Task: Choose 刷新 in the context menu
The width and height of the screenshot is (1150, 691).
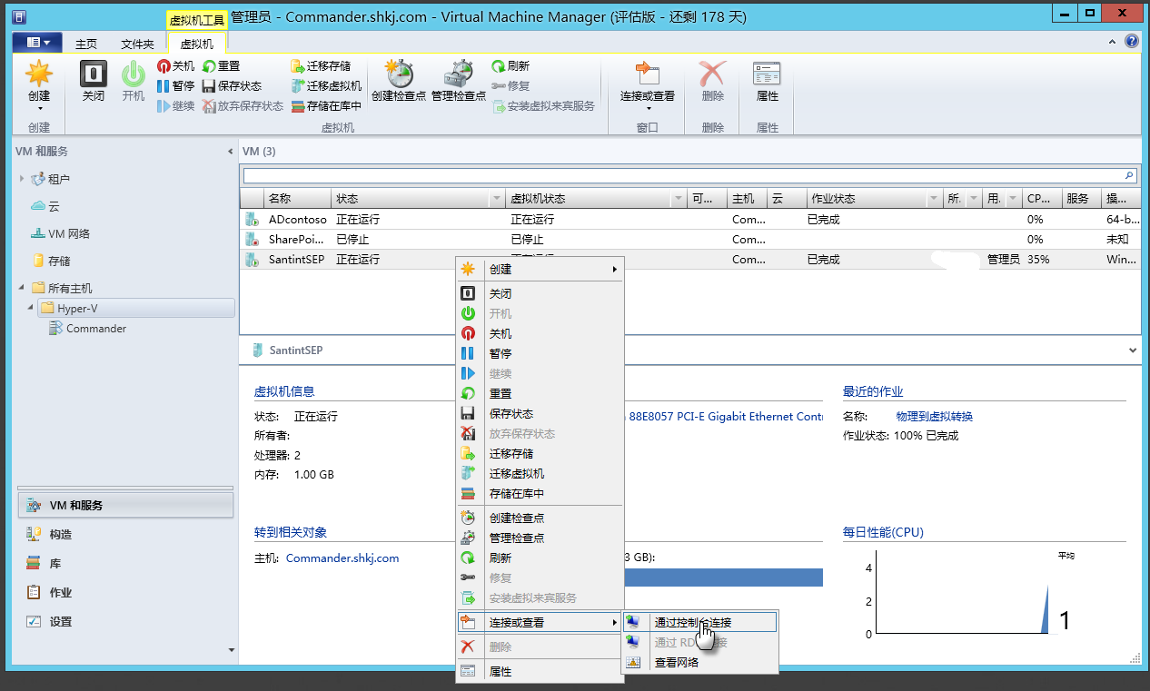Action: [540, 558]
